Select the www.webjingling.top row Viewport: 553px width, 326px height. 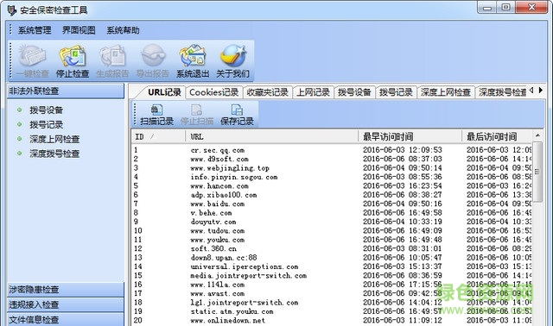point(332,168)
